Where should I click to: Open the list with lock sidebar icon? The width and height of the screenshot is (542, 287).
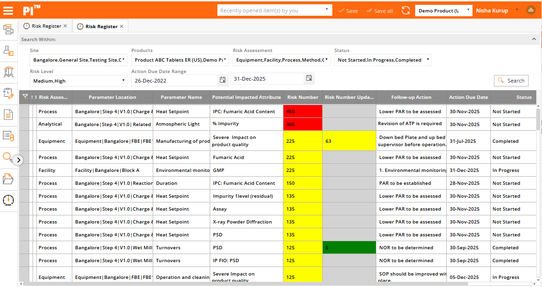pos(8,136)
